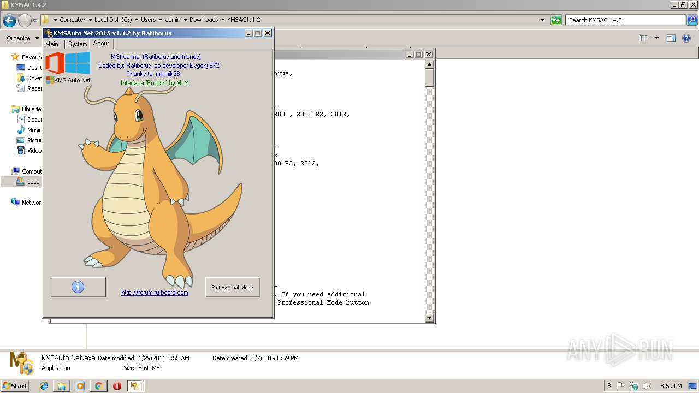The width and height of the screenshot is (699, 393).
Task: Open the Videos library
Action: click(x=29, y=151)
